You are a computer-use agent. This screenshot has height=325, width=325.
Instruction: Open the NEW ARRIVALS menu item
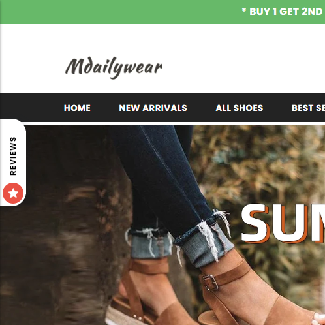(x=153, y=108)
